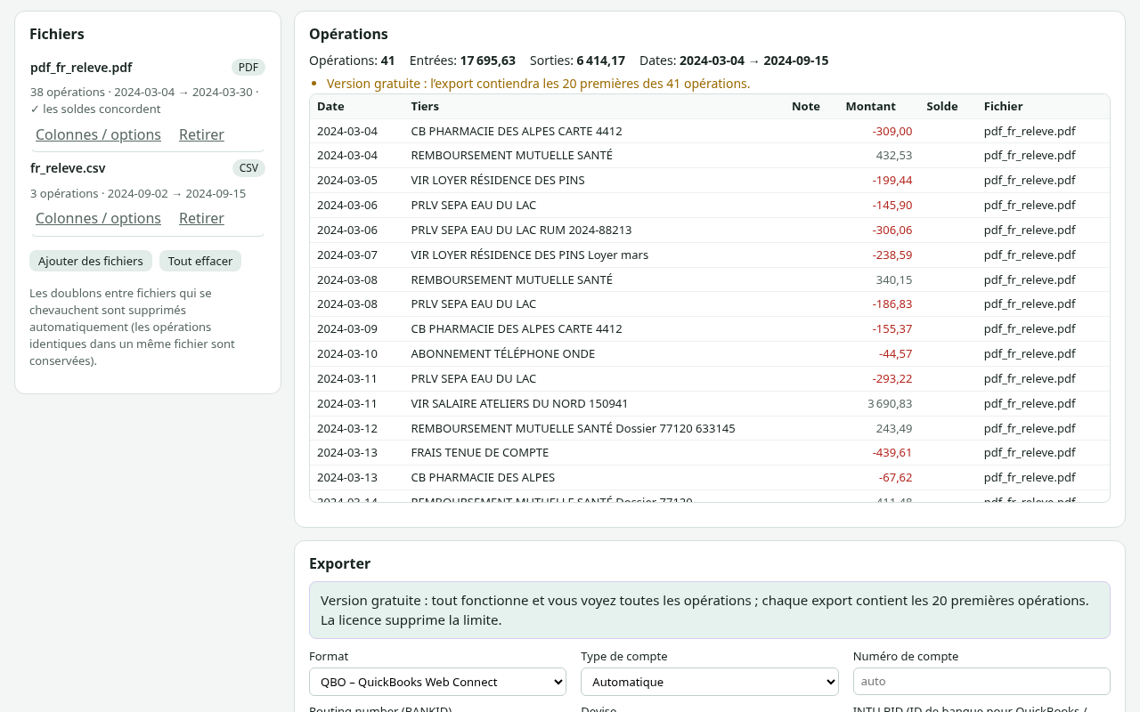Select the ABONNEMENT TÉLÉPHONE ONDE row
Image resolution: width=1140 pixels, height=712 pixels.
(x=710, y=353)
